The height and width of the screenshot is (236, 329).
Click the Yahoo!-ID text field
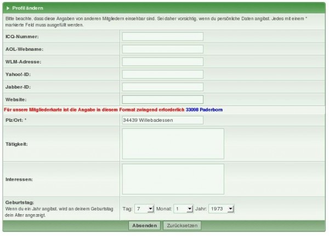tap(162, 74)
